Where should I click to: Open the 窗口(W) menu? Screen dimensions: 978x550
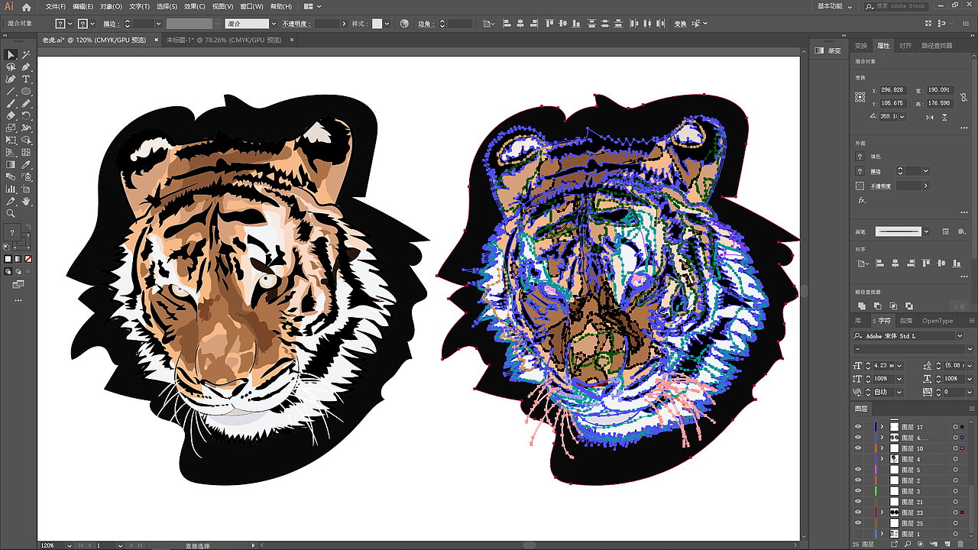click(x=251, y=7)
